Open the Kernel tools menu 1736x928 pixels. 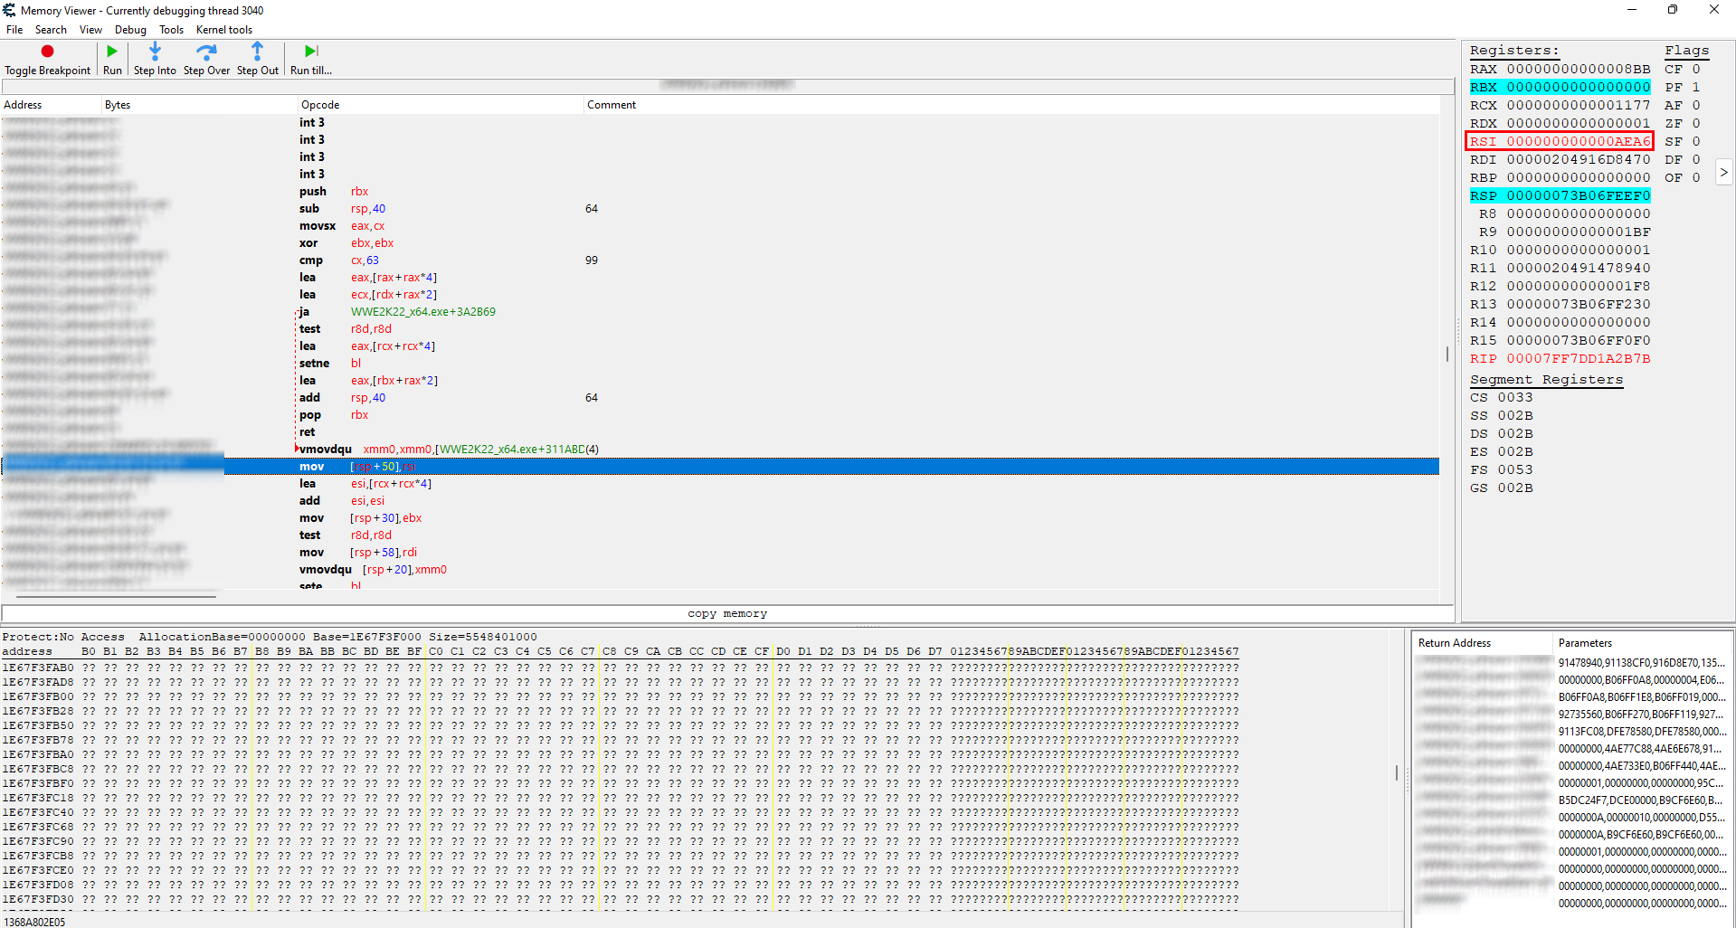click(x=224, y=30)
